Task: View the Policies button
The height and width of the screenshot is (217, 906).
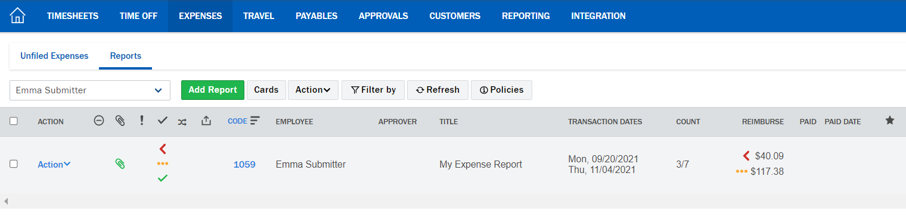Action: (x=501, y=90)
